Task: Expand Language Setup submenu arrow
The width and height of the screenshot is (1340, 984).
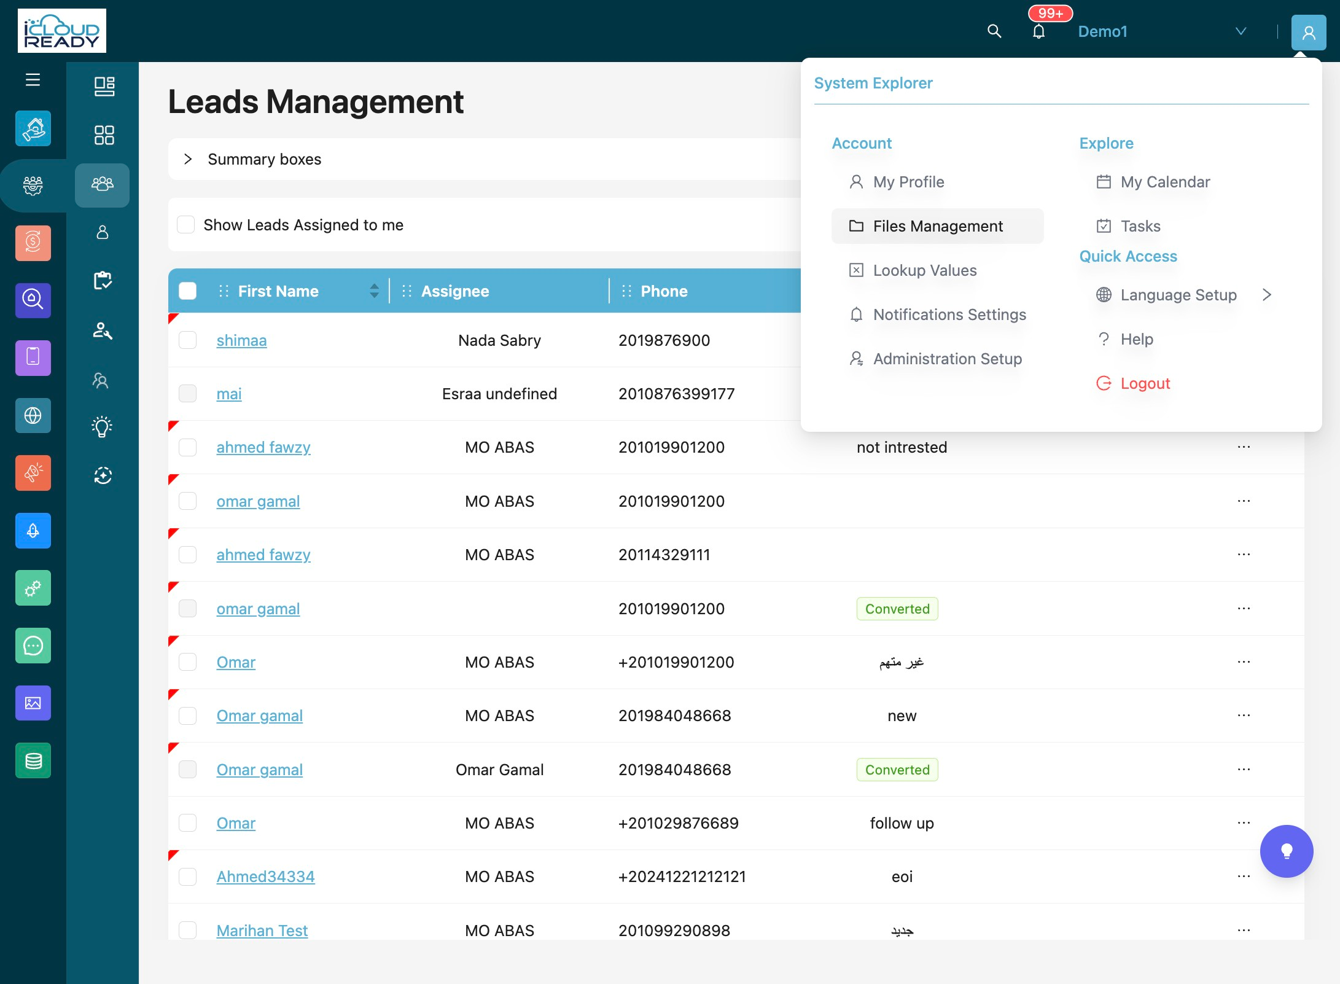Action: 1266,295
